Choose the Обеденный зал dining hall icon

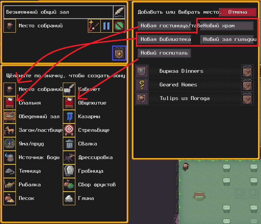pos(10,116)
